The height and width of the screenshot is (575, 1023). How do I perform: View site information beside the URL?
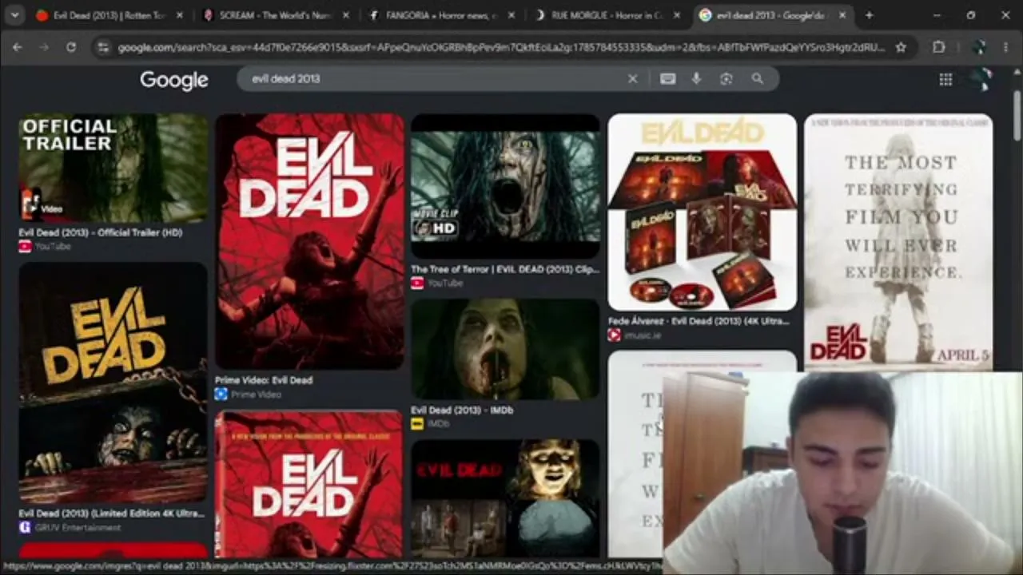[102, 48]
